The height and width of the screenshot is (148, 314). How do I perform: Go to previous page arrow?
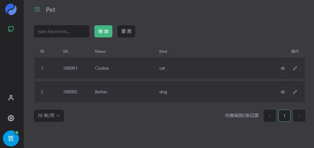(x=270, y=116)
